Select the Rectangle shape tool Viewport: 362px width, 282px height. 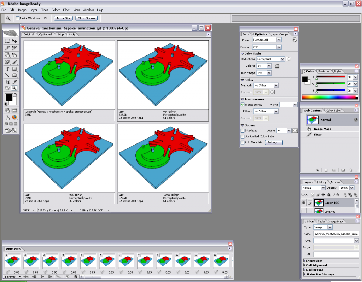(x=14, y=69)
